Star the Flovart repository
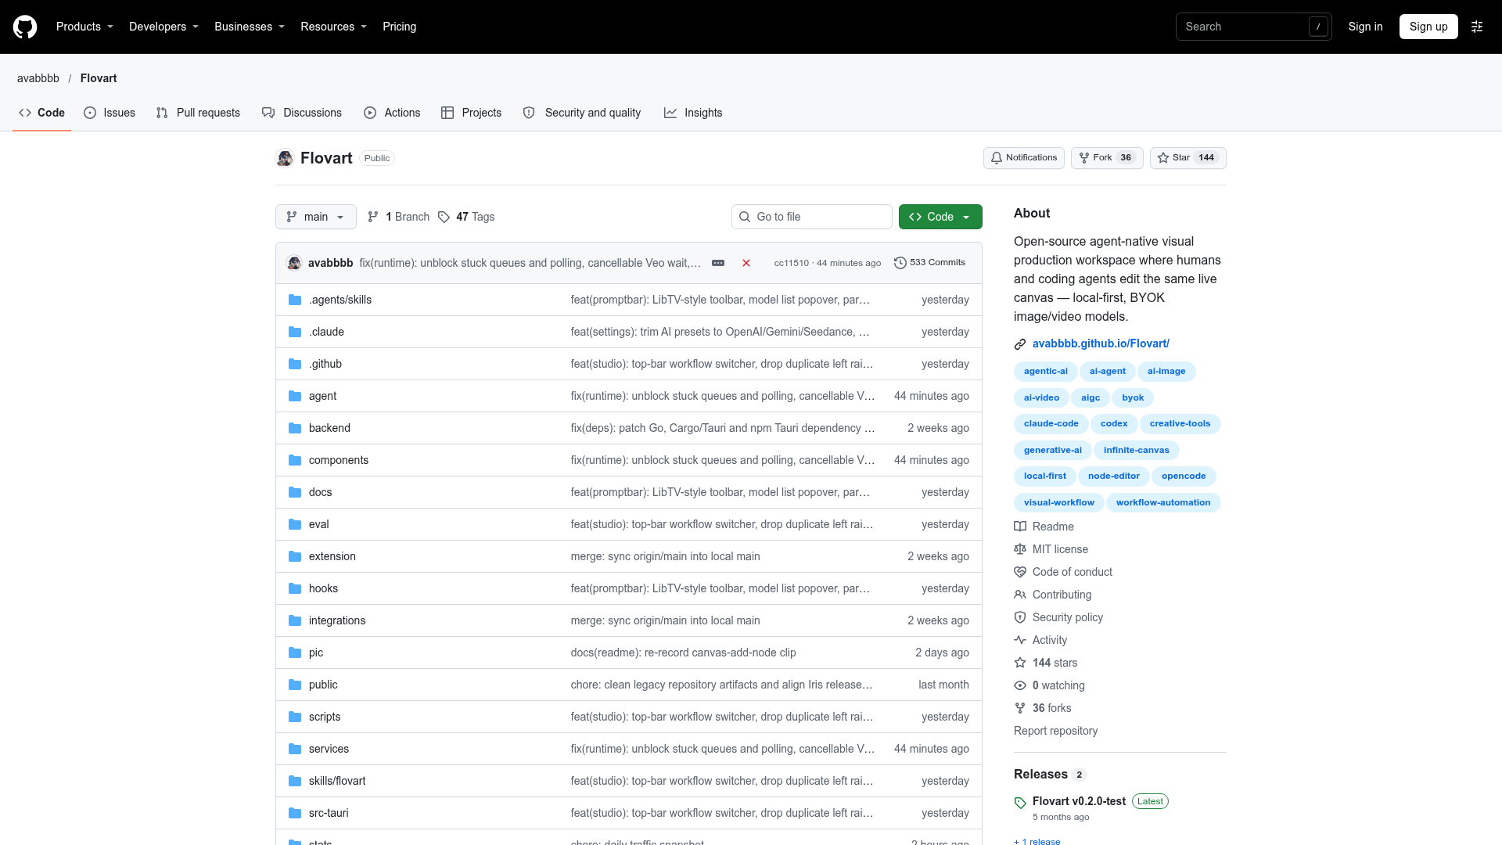The width and height of the screenshot is (1502, 845). (1188, 158)
